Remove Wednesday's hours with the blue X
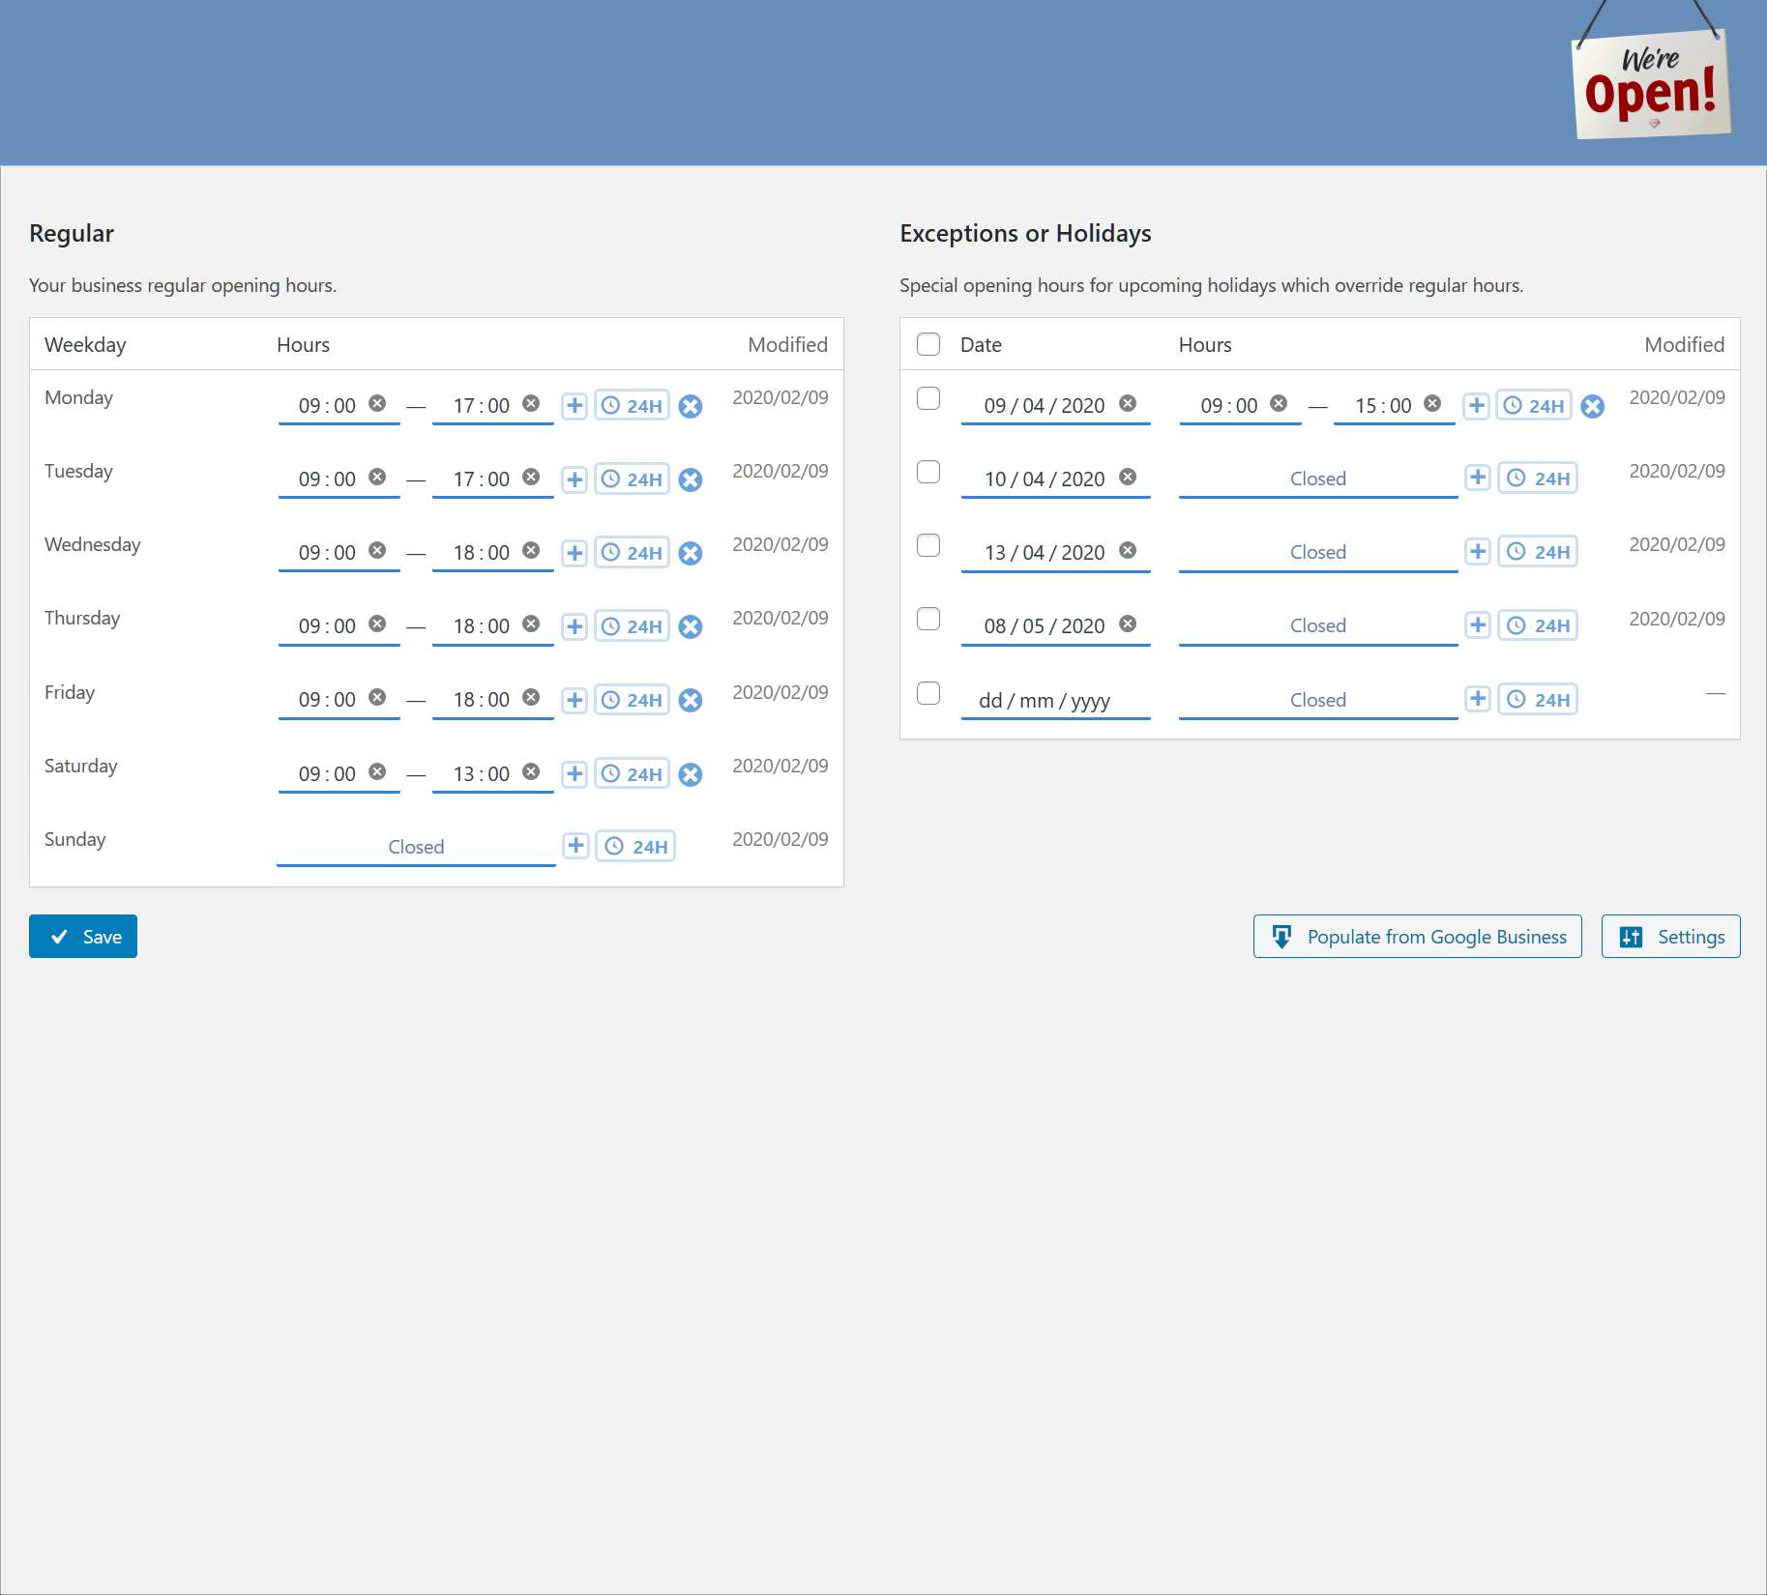Screen dimensions: 1767x1595 pyautogui.click(x=690, y=553)
